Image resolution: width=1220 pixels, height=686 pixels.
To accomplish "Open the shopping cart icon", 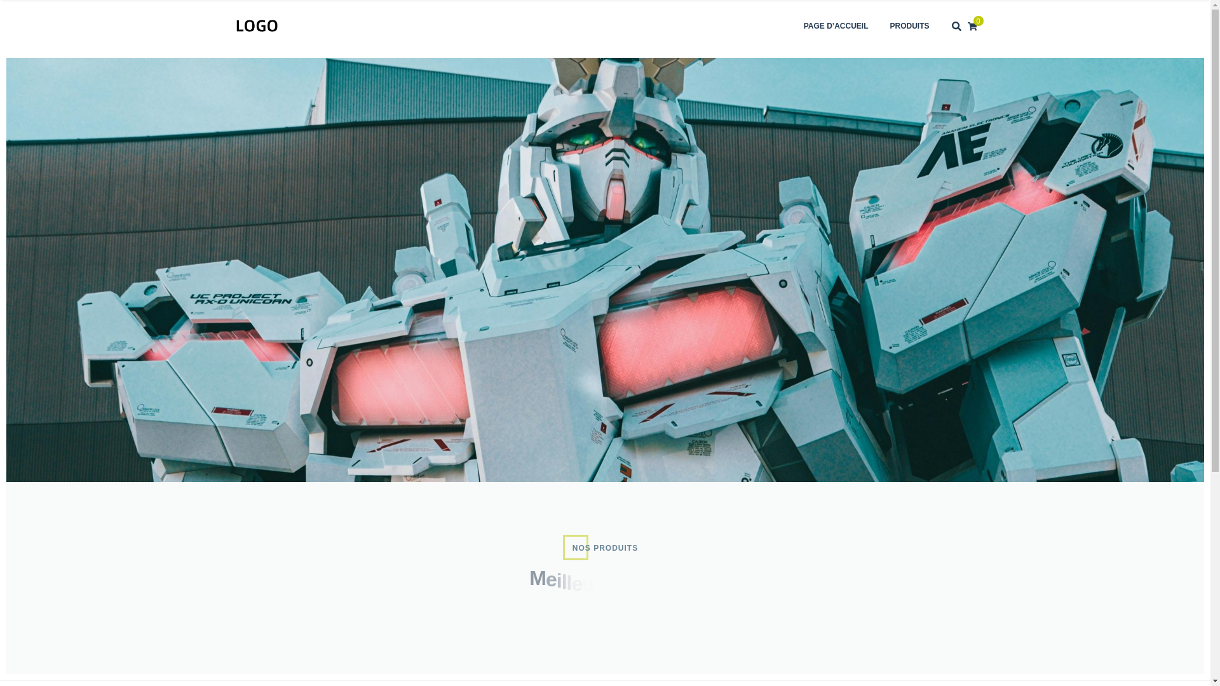I will (x=972, y=27).
